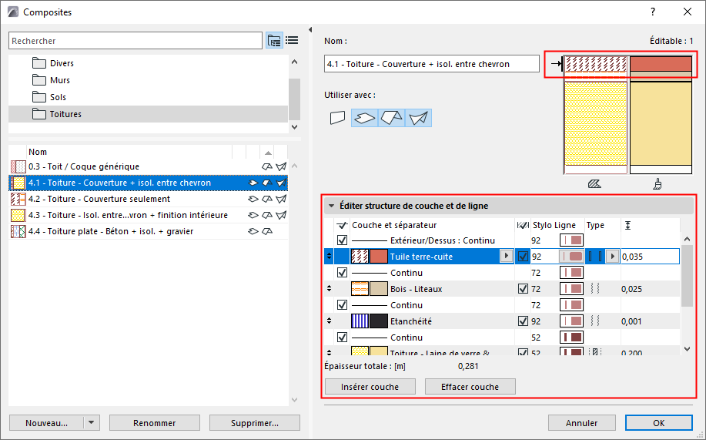Click Bois - Liteaux hatch pattern icon
The width and height of the screenshot is (706, 440).
360,289
